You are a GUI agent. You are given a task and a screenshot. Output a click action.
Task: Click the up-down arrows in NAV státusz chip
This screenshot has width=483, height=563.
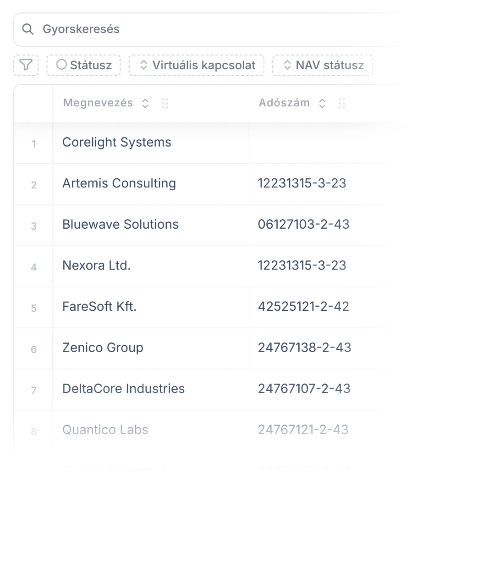[x=288, y=65]
